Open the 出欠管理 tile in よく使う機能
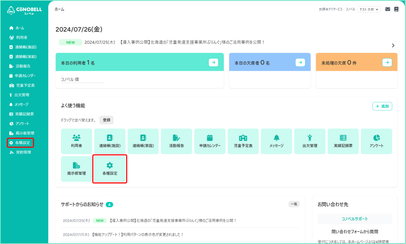Screen dimensions: 406x244 (x=310, y=141)
